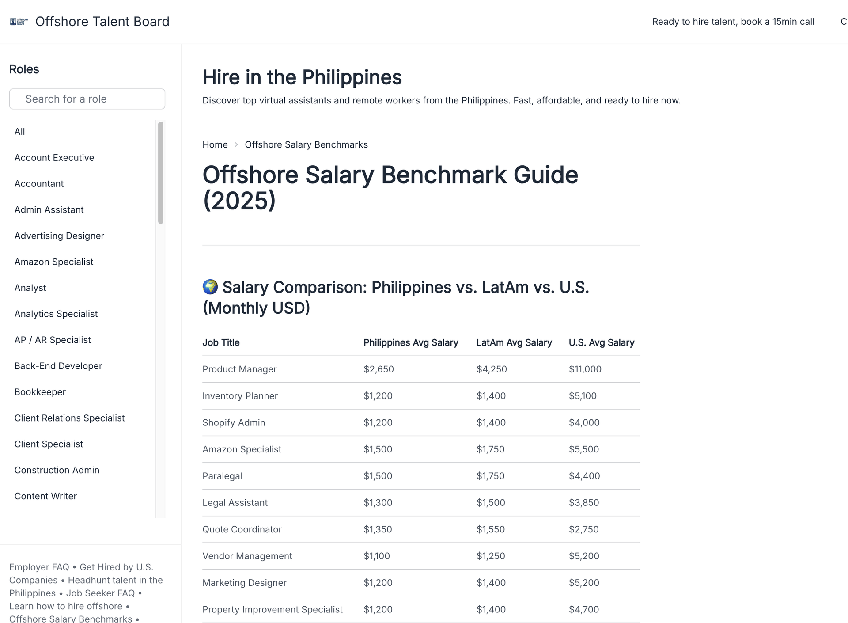This screenshot has width=848, height=623.
Task: Click Ready to hire talent, book a 15min call
Action: click(x=733, y=22)
